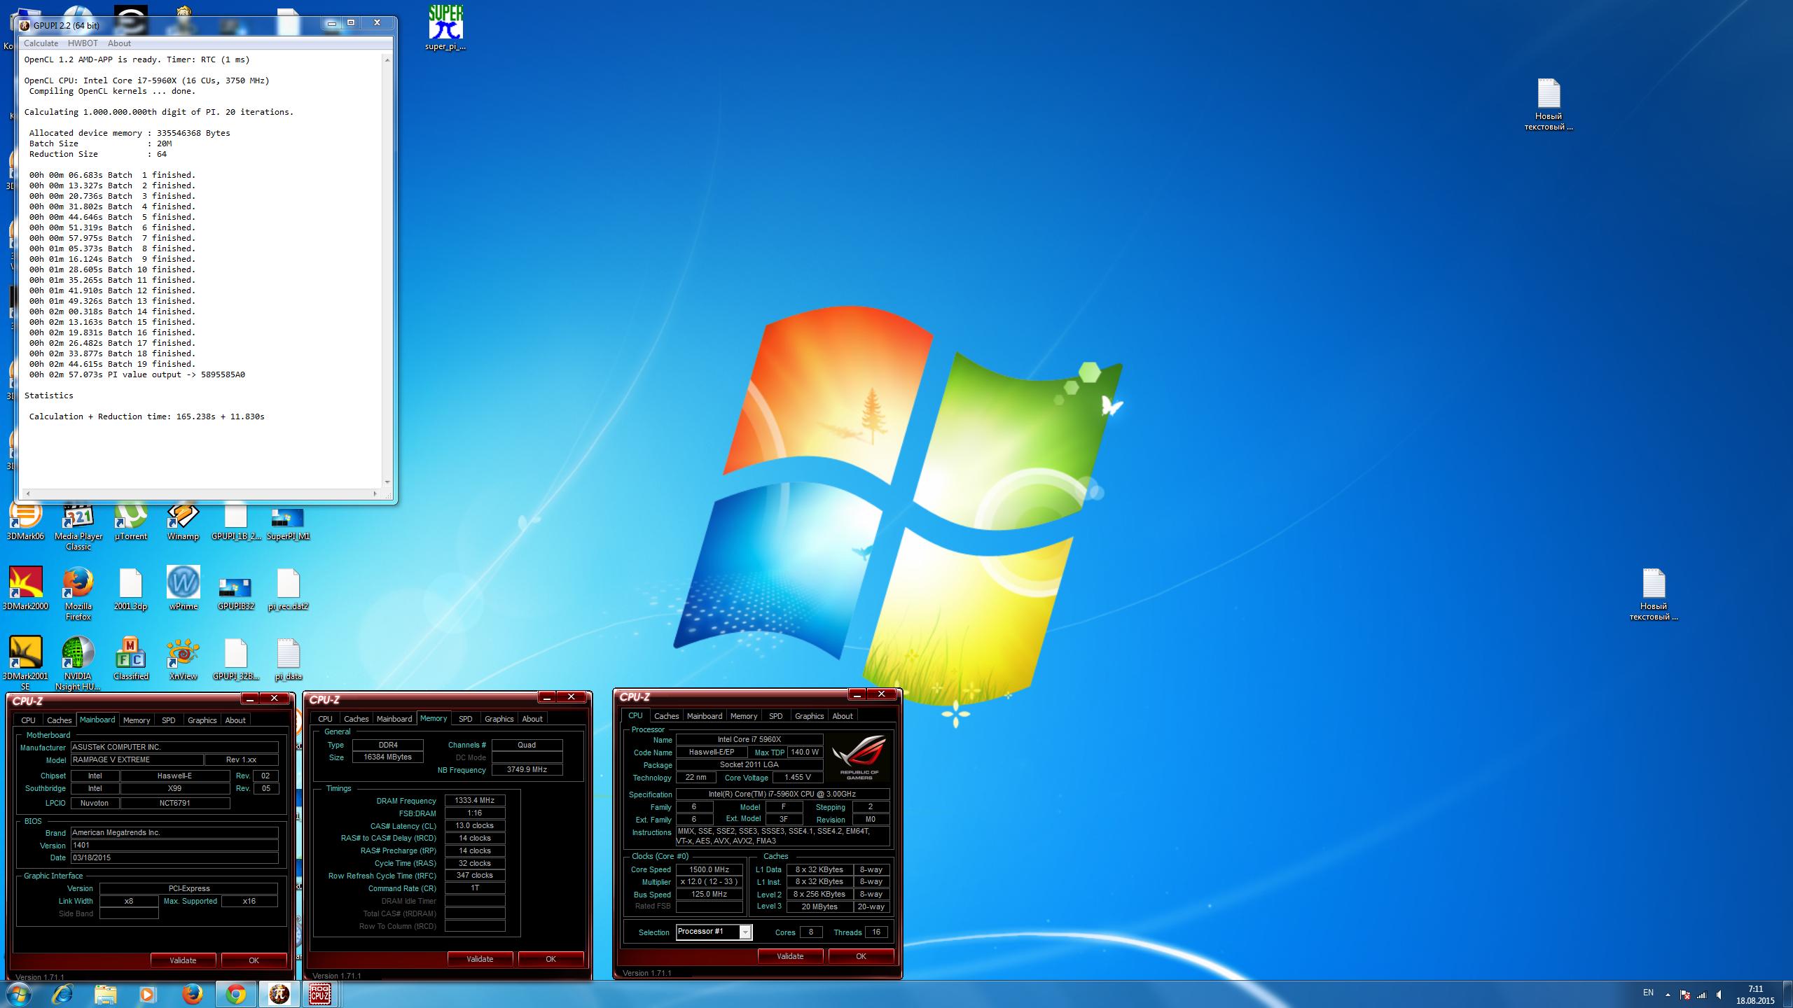The width and height of the screenshot is (1793, 1008).
Task: Open the Classified desktop icon
Action: 131,658
